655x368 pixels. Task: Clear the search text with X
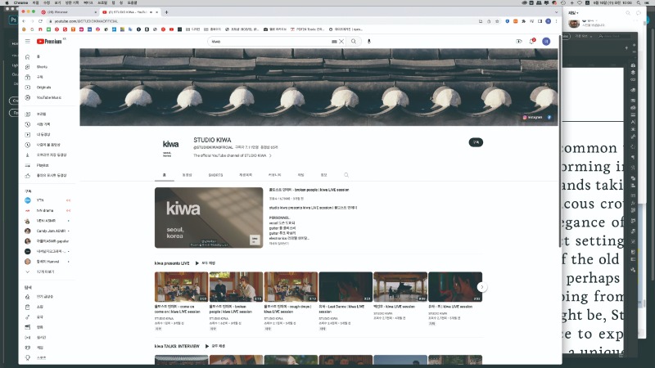point(341,42)
